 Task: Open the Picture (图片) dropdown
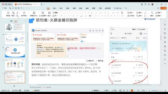(x=139, y=13)
